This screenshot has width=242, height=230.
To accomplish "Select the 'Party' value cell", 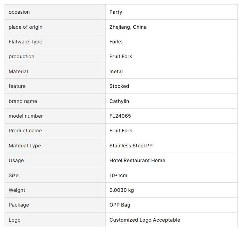I will click(x=116, y=12).
